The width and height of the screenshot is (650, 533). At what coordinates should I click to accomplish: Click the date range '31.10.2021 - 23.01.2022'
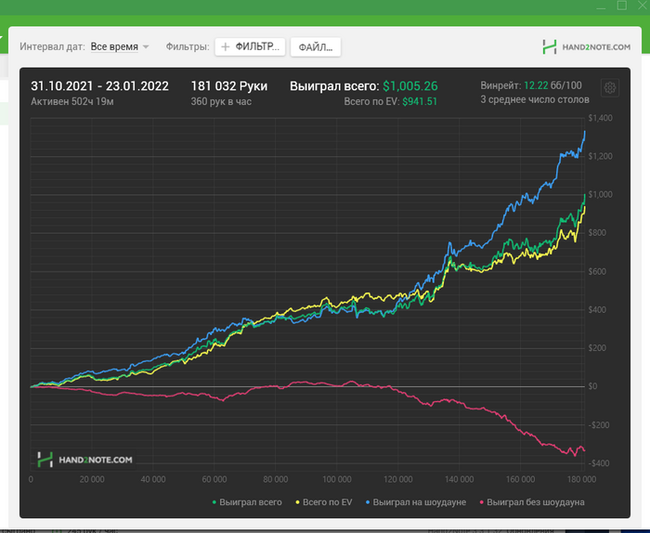pos(99,86)
